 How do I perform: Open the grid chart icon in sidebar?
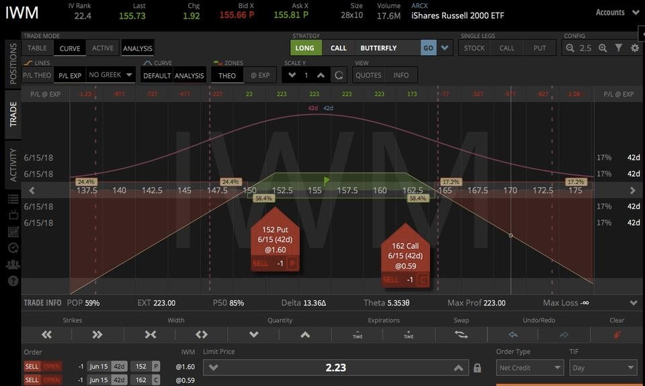click(x=13, y=232)
